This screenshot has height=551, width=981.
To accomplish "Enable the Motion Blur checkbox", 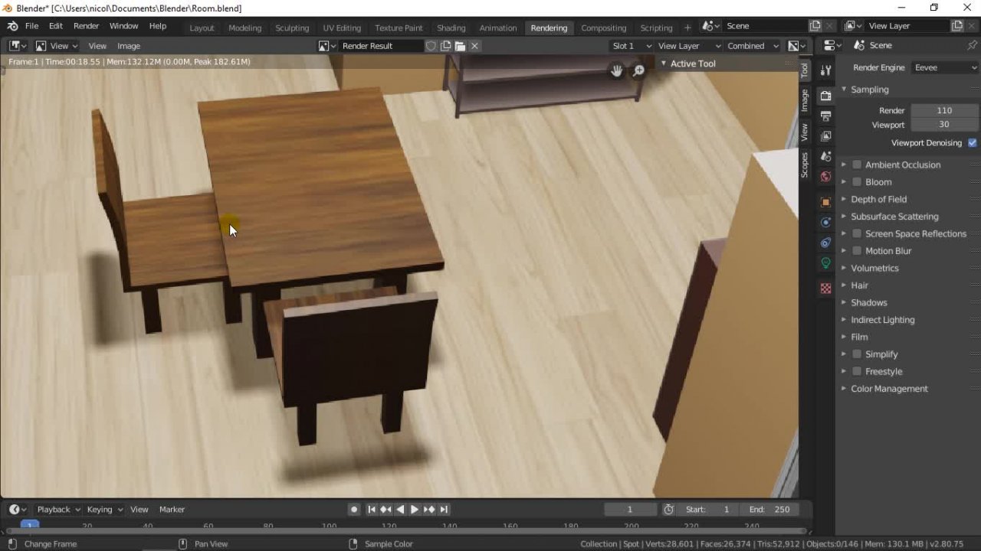I will pyautogui.click(x=857, y=251).
